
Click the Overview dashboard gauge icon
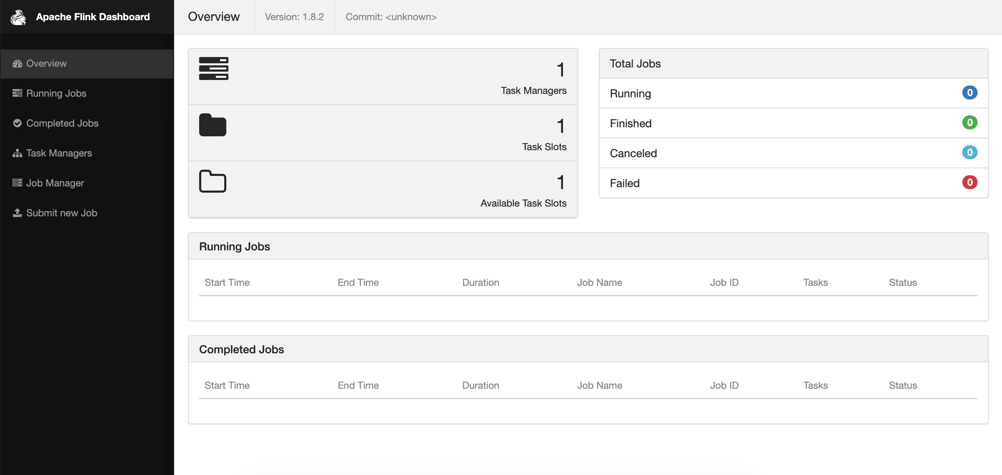[x=17, y=64]
